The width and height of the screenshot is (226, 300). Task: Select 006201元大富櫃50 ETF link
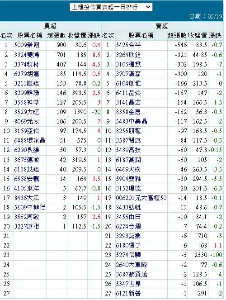point(141,198)
